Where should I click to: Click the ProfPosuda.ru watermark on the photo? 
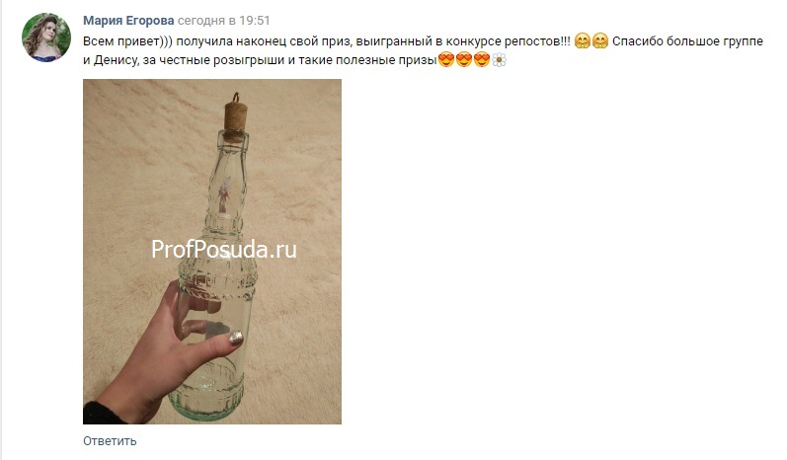tap(224, 250)
